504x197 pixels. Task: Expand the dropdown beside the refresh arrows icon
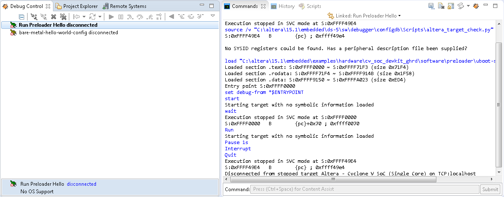coord(100,17)
